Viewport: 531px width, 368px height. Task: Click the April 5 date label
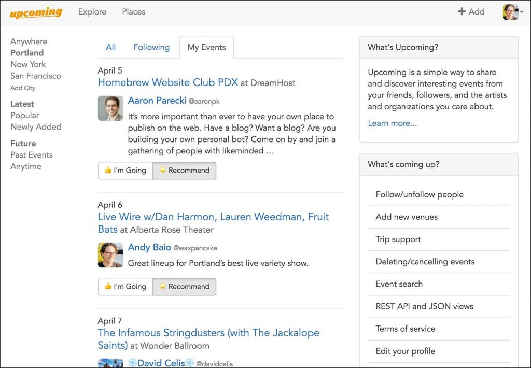[x=110, y=70]
